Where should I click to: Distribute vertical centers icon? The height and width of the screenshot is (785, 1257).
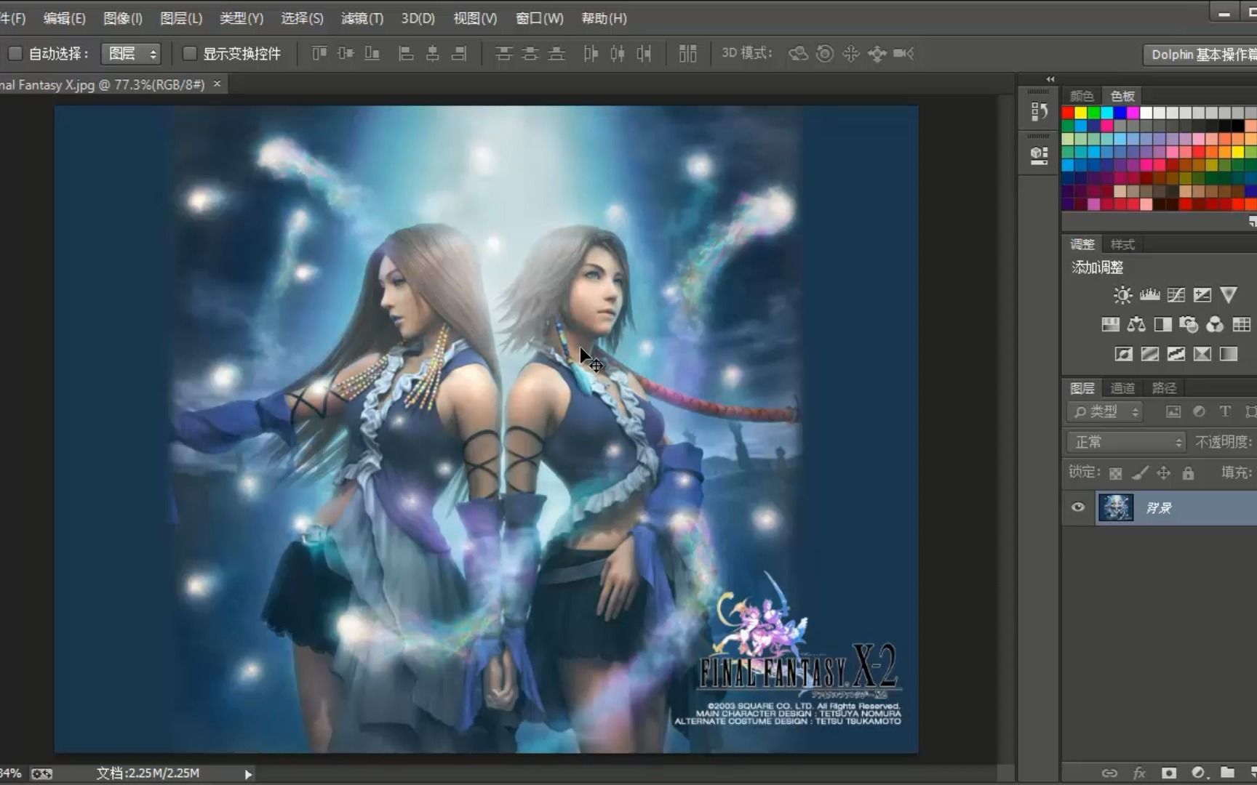(x=530, y=53)
